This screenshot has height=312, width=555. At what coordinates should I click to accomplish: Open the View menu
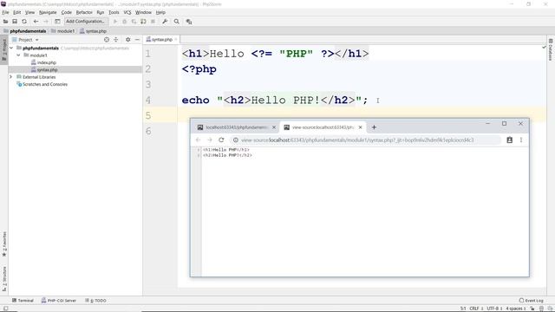(30, 12)
